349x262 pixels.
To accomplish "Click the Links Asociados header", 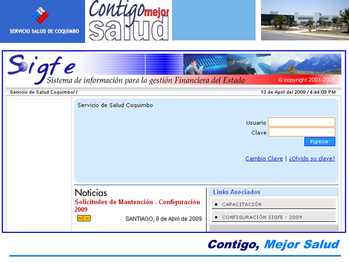I will pyautogui.click(x=237, y=192).
